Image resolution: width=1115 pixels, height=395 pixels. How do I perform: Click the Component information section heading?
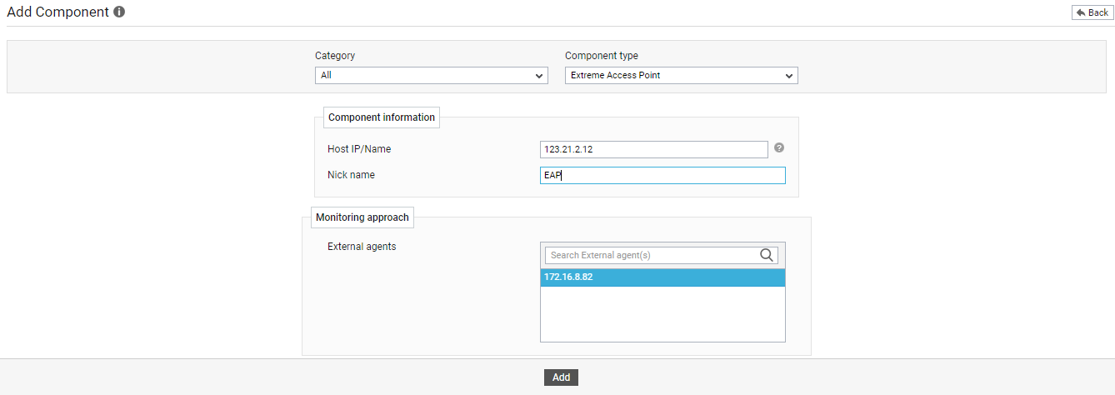382,117
